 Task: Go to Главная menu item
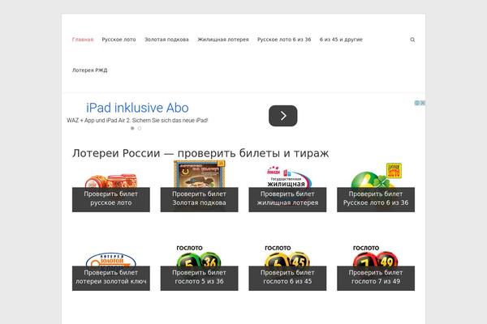pos(83,40)
